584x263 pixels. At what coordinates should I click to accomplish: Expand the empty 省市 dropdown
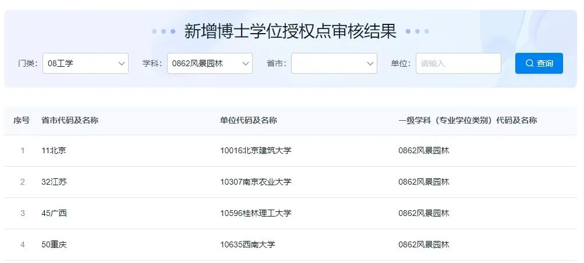334,63
